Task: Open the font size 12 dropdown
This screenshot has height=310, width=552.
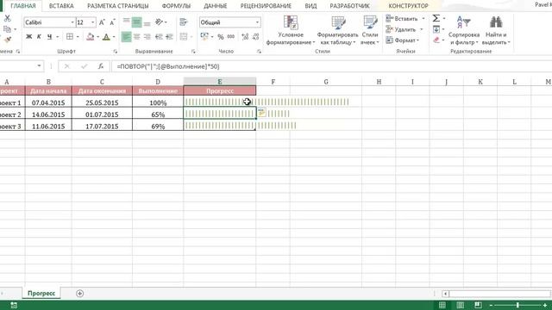Action: tap(93, 22)
